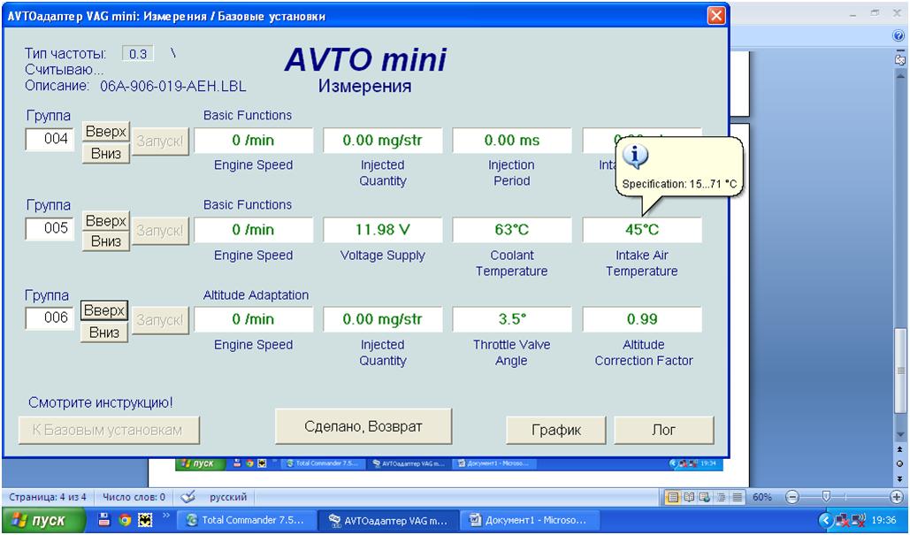Screen dimensions: 910x535
Task: Click the Группа 004 number field
Action: [49, 139]
